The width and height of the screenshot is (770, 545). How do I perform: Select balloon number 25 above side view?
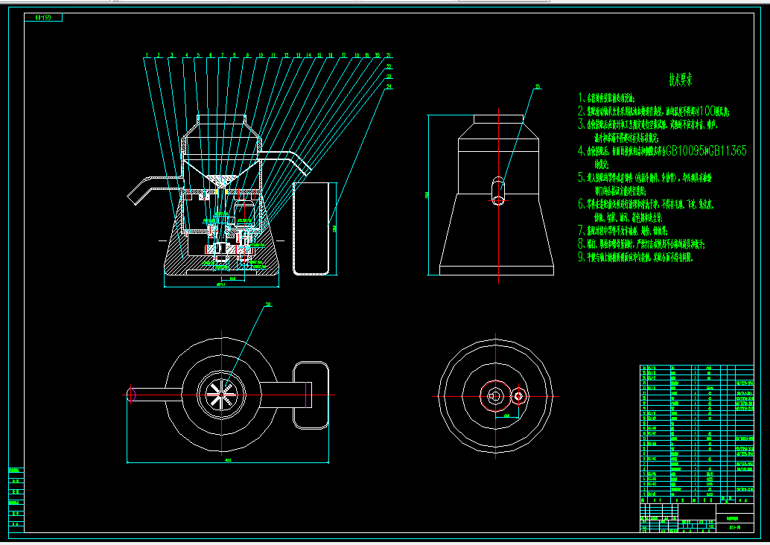(x=538, y=87)
